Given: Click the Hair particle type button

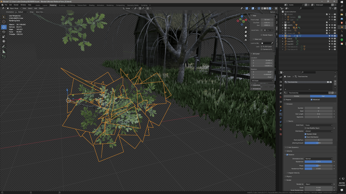Looking at the screenshot, I should point(323,96).
